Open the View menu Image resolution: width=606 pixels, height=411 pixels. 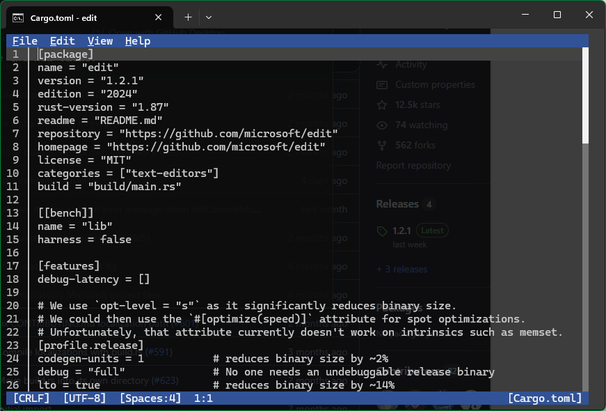pyautogui.click(x=100, y=41)
